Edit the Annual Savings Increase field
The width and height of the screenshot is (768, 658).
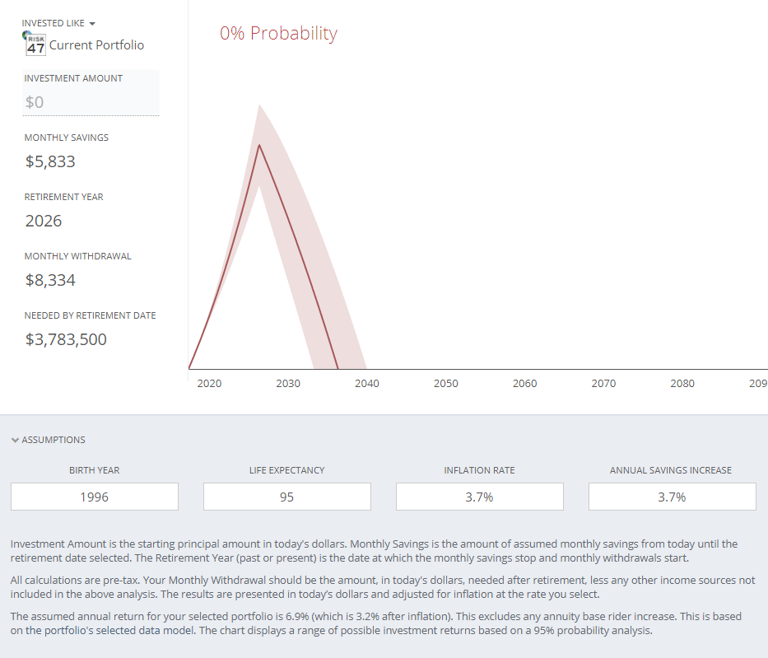673,497
